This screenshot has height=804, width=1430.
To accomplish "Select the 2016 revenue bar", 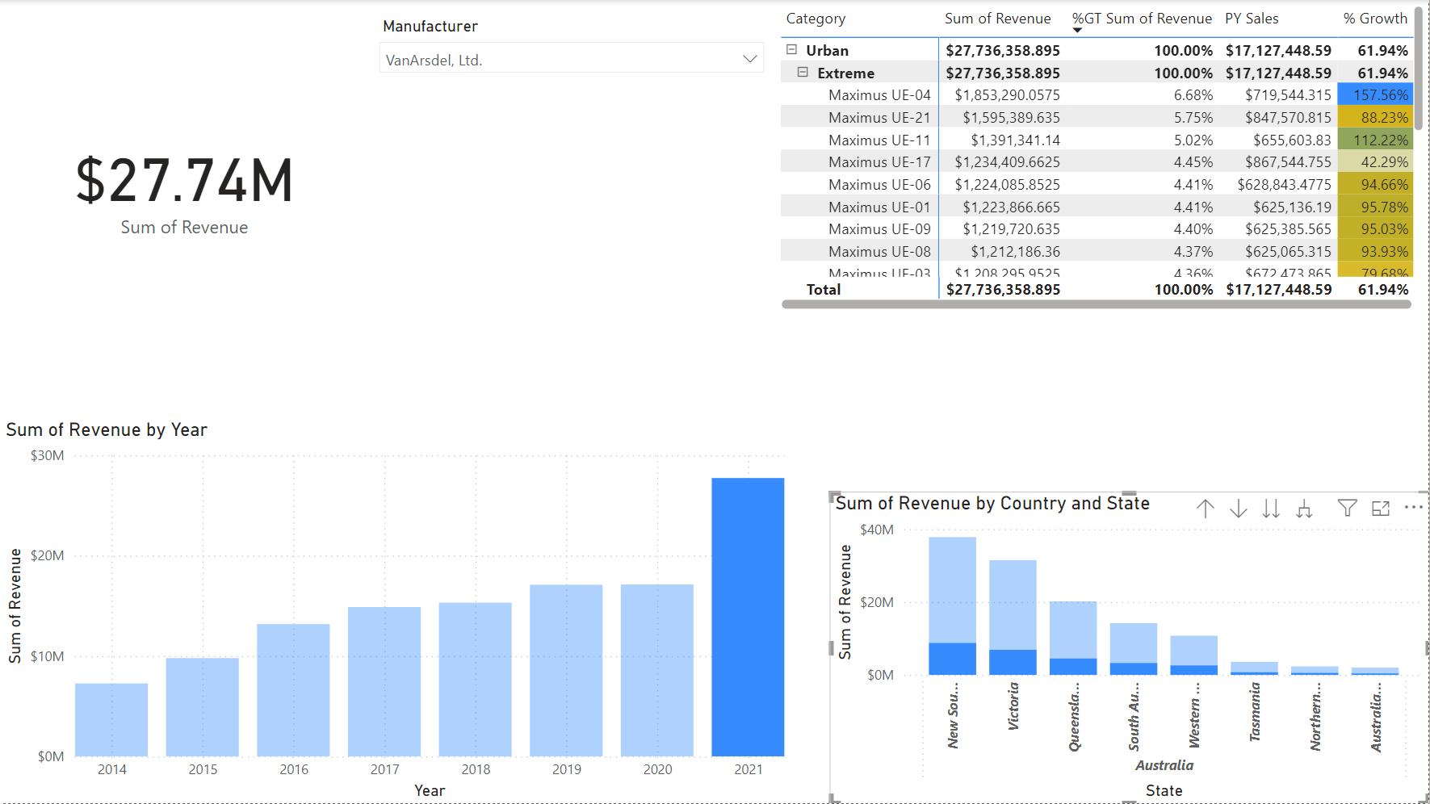I will (293, 690).
